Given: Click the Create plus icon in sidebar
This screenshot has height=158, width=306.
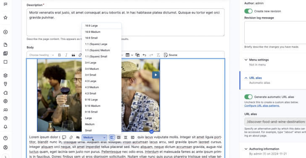Looking at the screenshot, I should (x=5, y=32).
